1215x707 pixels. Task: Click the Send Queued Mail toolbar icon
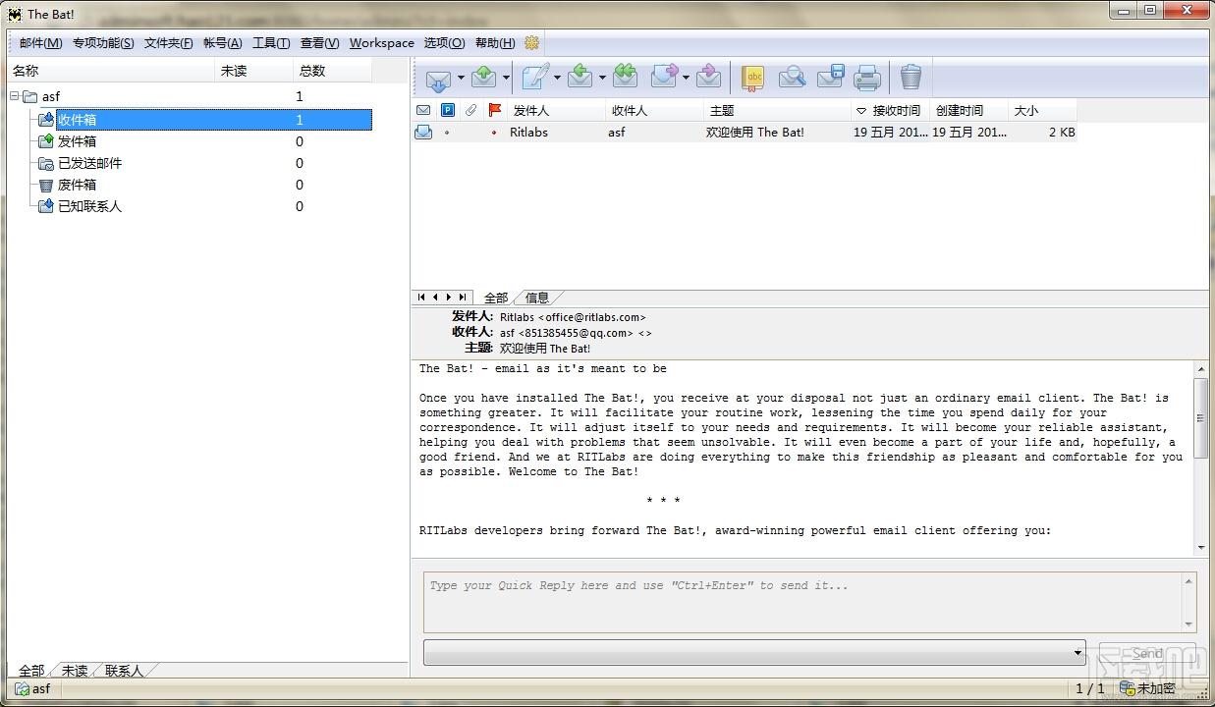483,77
